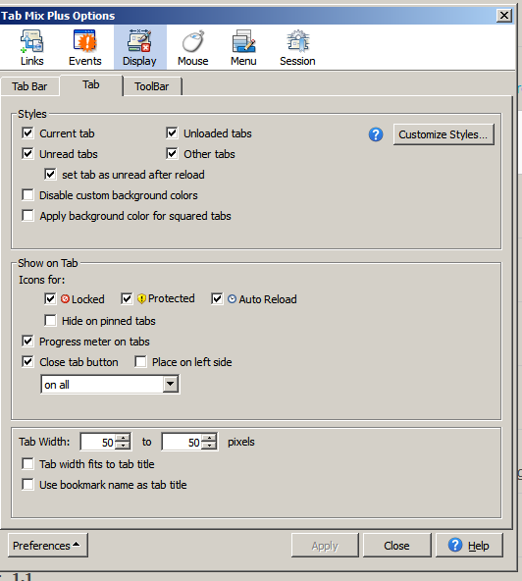Toggle the Other tabs style checkbox
This screenshot has width=522, height=581.
click(172, 154)
